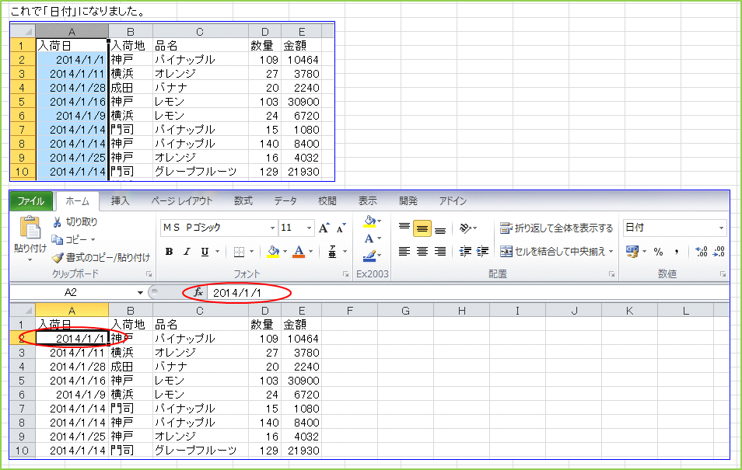Click the Increase Decimal icon
Image resolution: width=742 pixels, height=470 pixels.
701,252
